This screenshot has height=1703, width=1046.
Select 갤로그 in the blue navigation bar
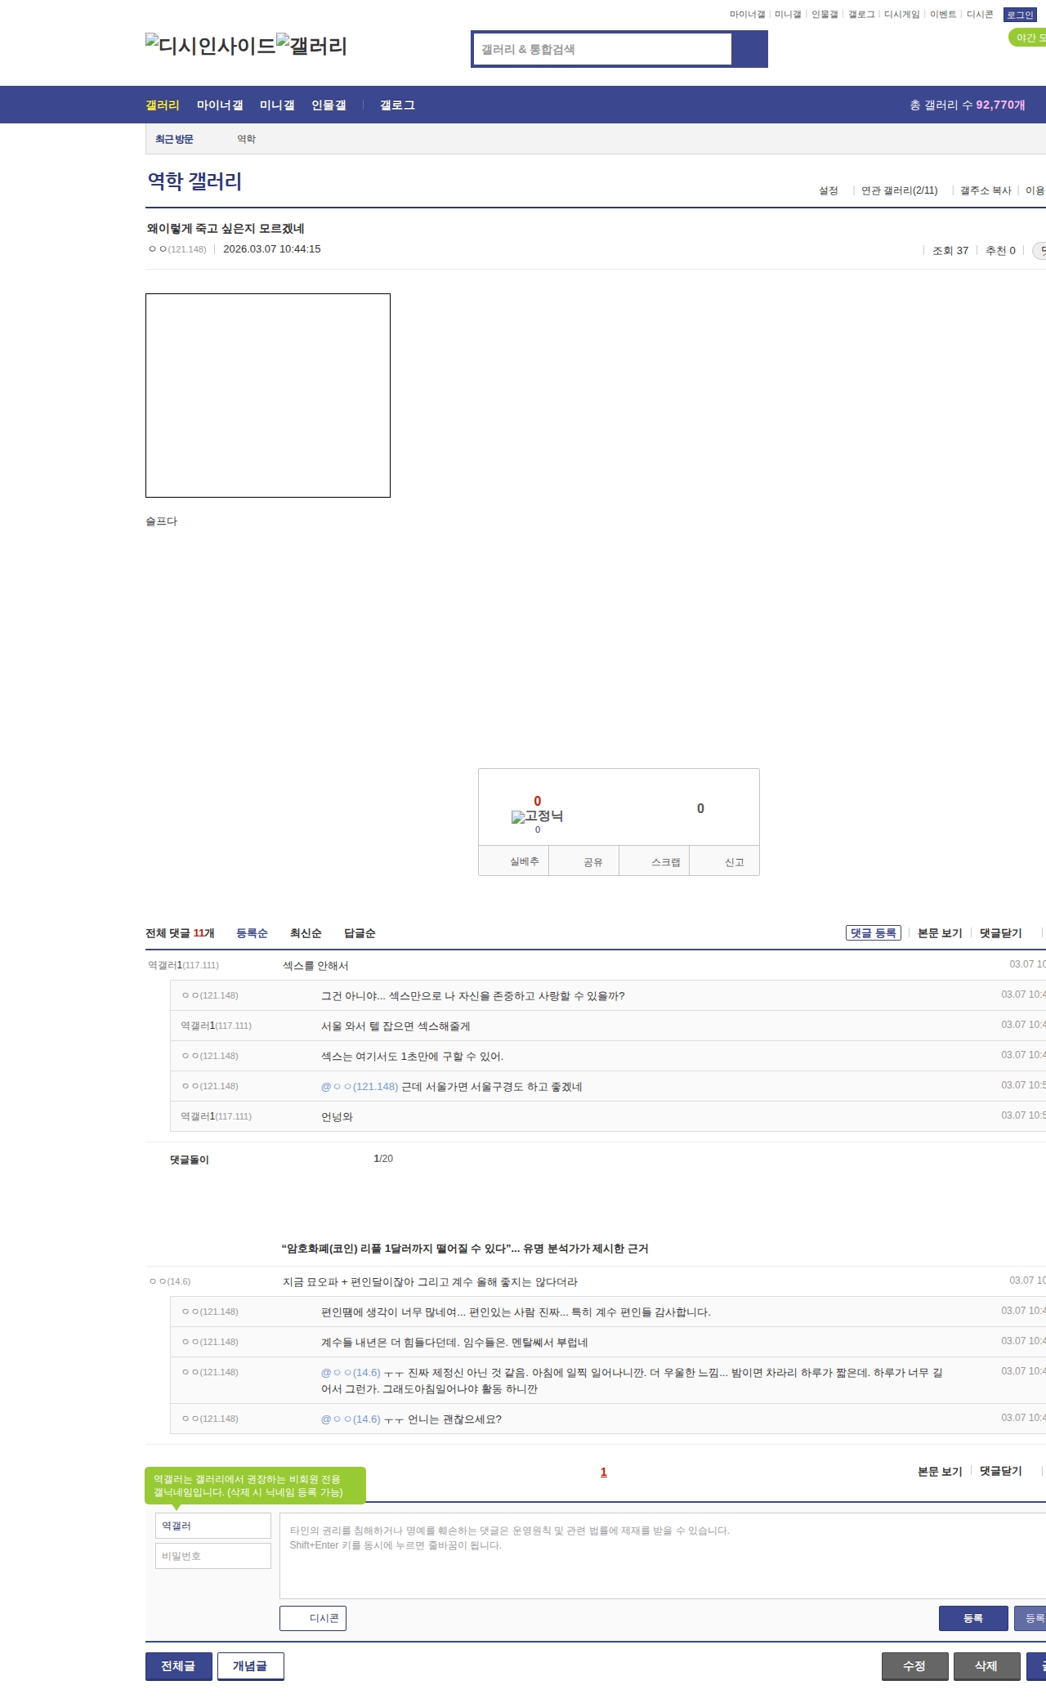397,105
